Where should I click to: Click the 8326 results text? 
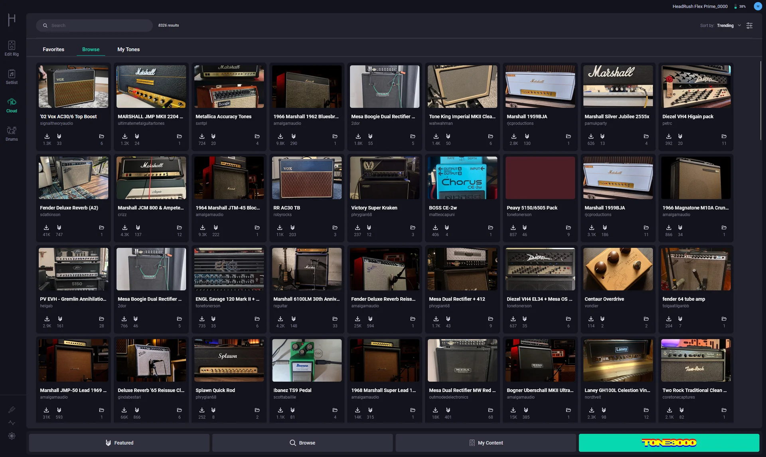(x=168, y=26)
